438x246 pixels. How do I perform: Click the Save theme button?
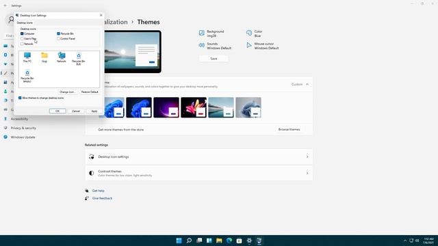pos(214,59)
